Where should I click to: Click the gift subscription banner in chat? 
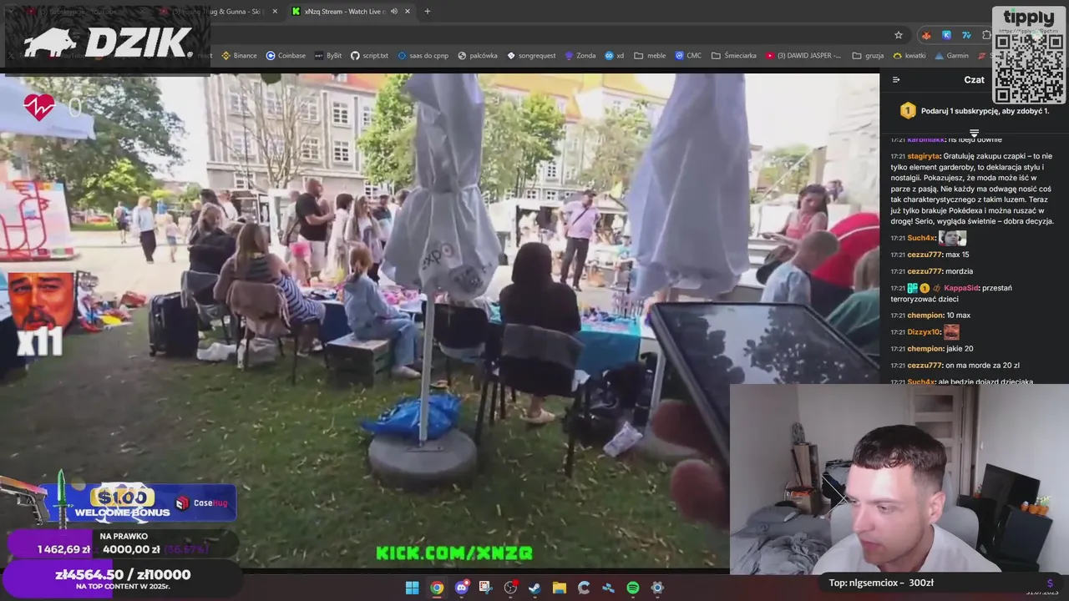tap(974, 110)
